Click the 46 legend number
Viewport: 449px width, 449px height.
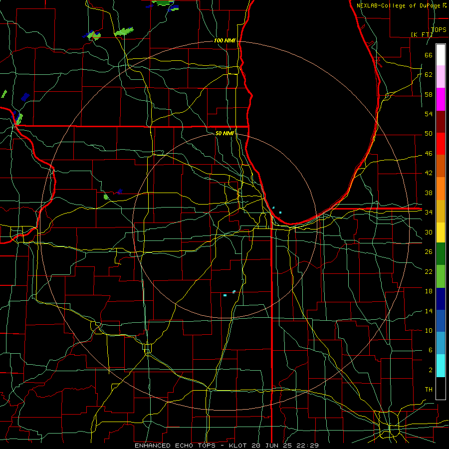pos(429,154)
